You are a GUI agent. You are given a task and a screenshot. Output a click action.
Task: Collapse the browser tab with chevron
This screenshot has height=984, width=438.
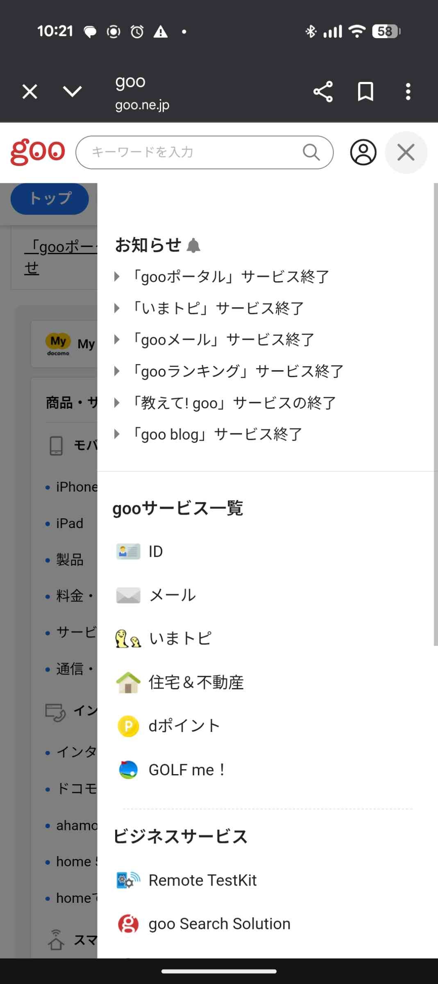pos(73,91)
